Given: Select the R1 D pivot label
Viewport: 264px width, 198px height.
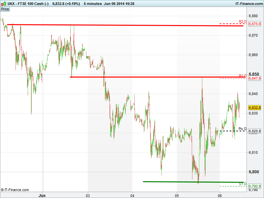Looking at the screenshot, I should pos(243,76).
